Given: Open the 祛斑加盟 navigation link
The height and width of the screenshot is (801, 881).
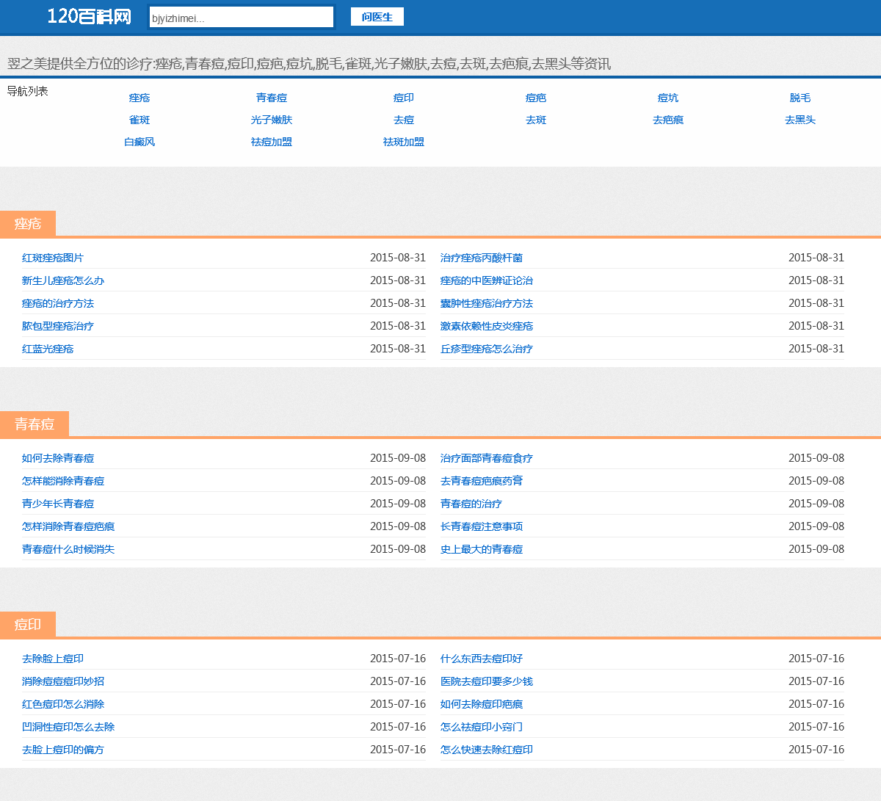Looking at the screenshot, I should [x=404, y=142].
